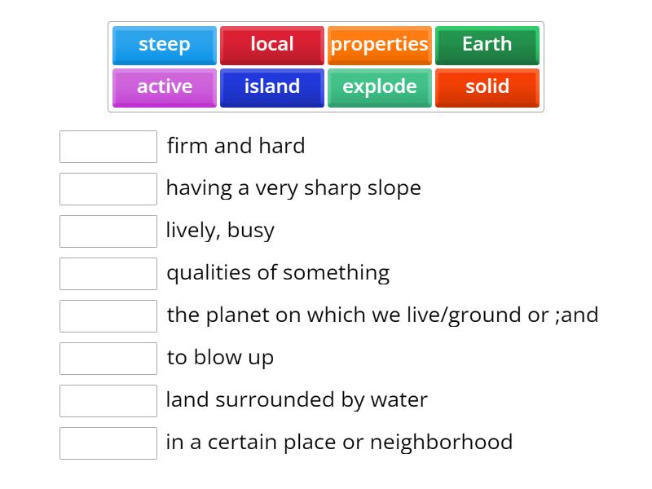Click the definition text 'to blow up'
The image size is (652, 489).
coord(220,357)
